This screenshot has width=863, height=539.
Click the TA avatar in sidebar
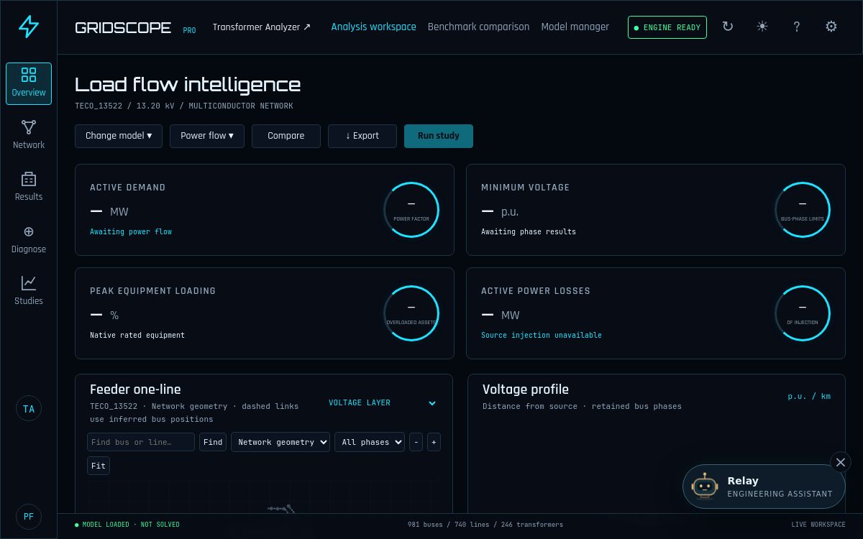click(x=29, y=409)
